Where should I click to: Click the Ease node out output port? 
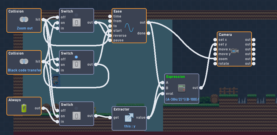click(x=148, y=22)
